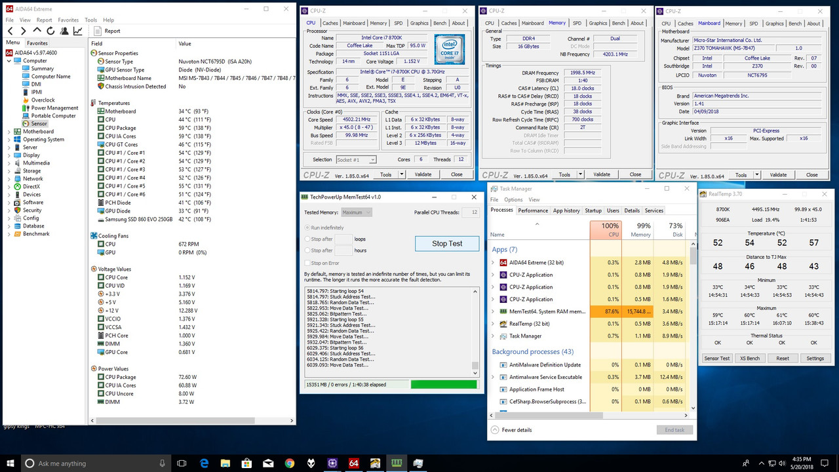Image resolution: width=839 pixels, height=472 pixels.
Task: Open the SPD tab in the CPU-Z Memory window
Action: tap(577, 23)
